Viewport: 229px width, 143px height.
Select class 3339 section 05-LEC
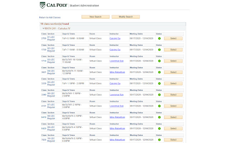coord(173,83)
